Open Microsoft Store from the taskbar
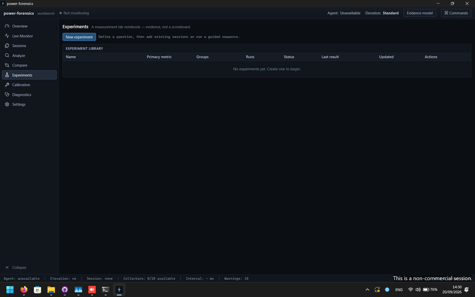This screenshot has width=475, height=297. 37,290
